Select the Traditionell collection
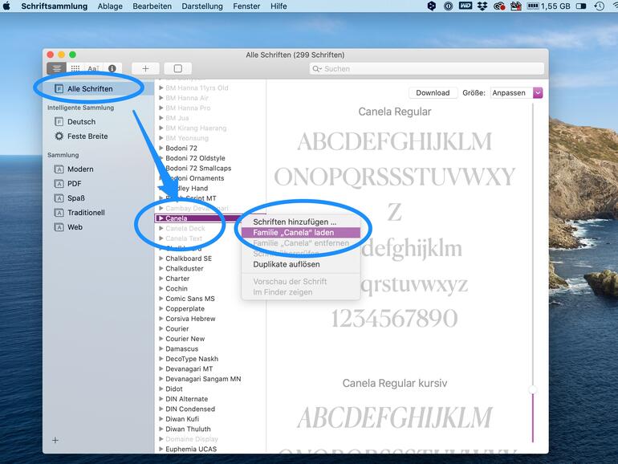This screenshot has width=618, height=464. (86, 213)
